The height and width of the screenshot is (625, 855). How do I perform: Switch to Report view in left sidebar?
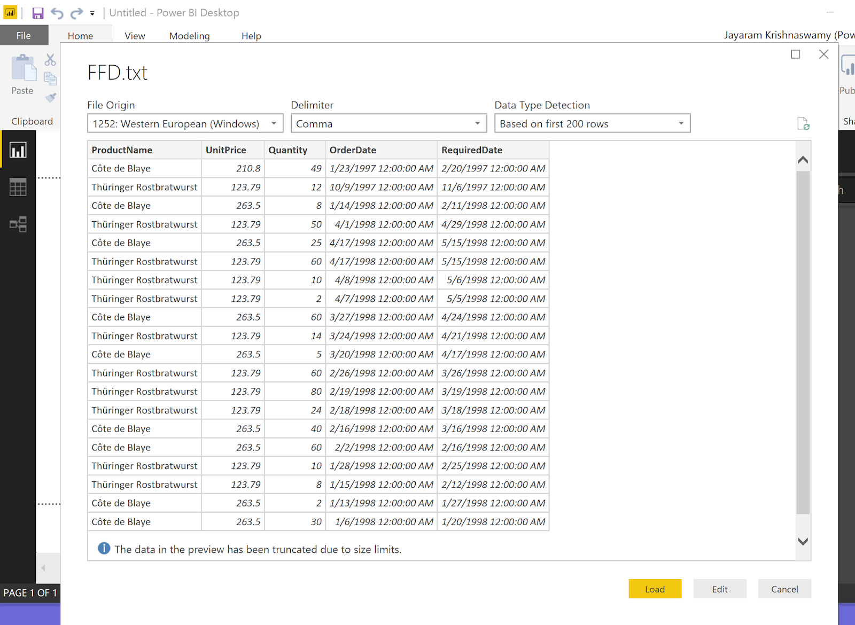pyautogui.click(x=18, y=150)
